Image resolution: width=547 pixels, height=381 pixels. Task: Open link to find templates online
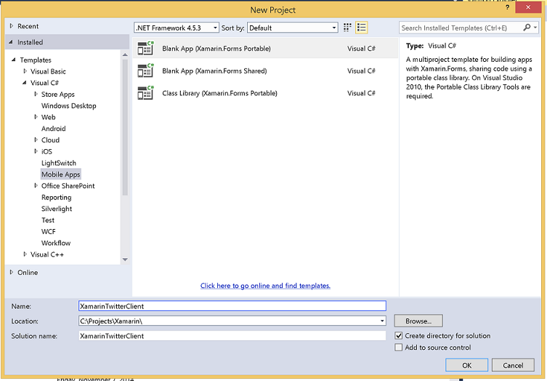pos(265,286)
